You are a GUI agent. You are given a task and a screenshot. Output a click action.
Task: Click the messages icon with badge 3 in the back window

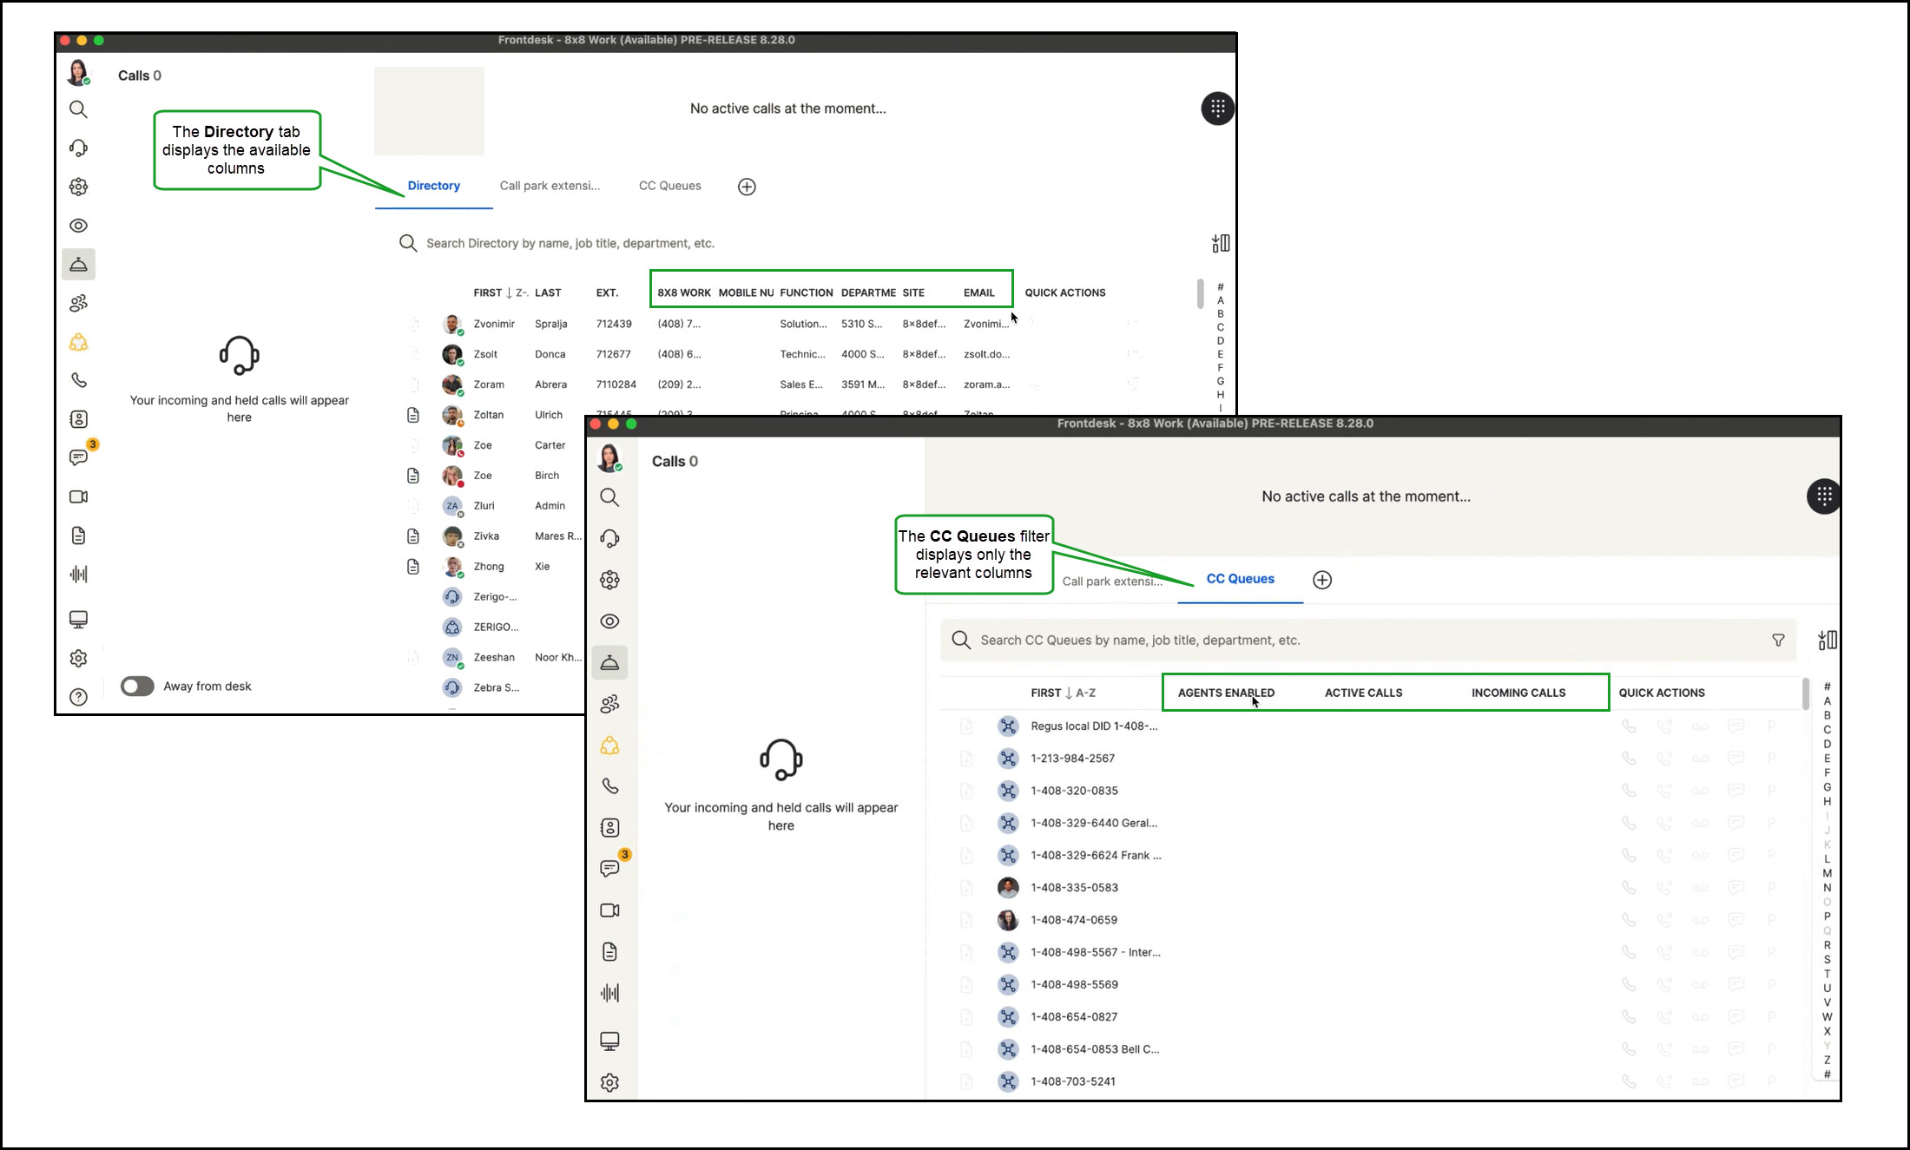[x=79, y=457]
